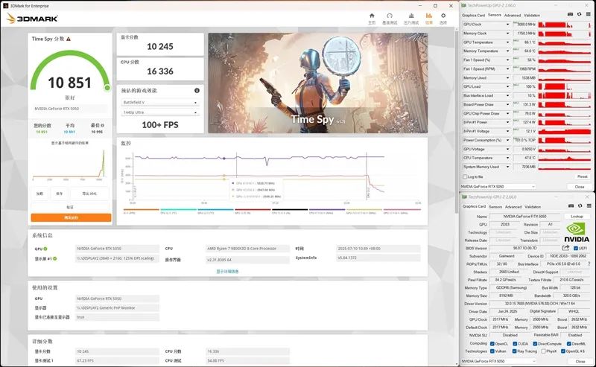Toggle the PhysX checkbox

point(544,351)
